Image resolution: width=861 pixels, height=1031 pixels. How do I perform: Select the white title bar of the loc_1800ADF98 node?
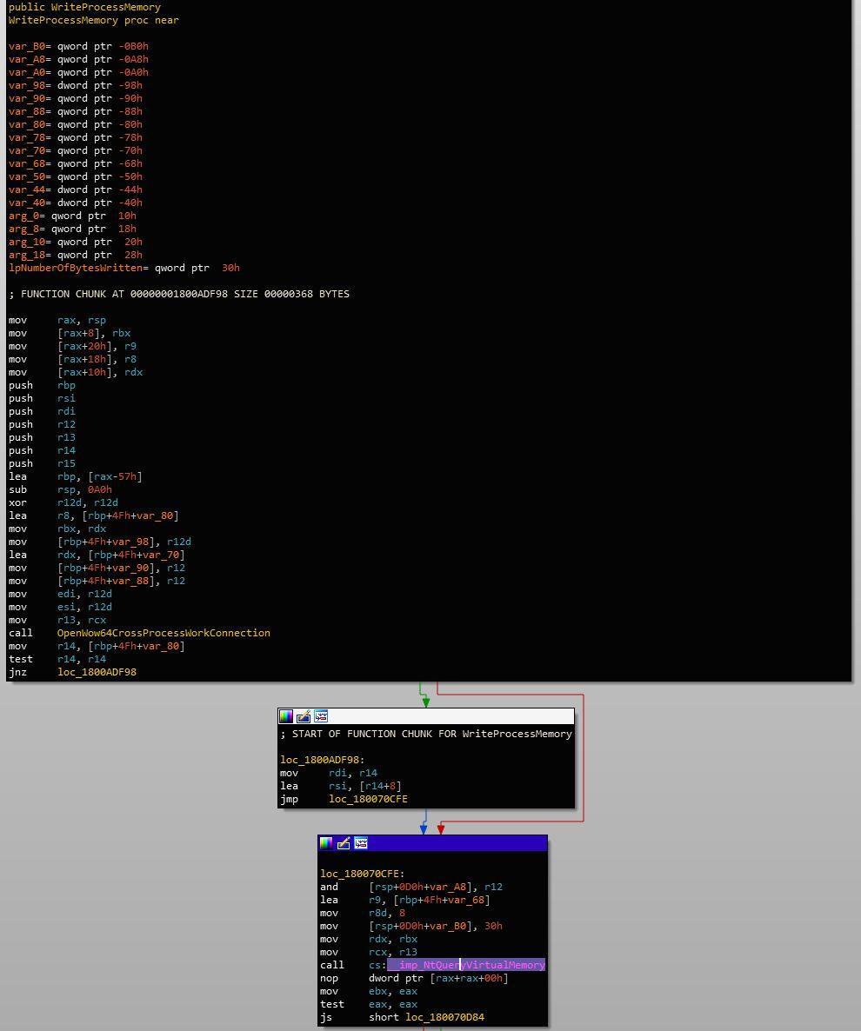[426, 716]
